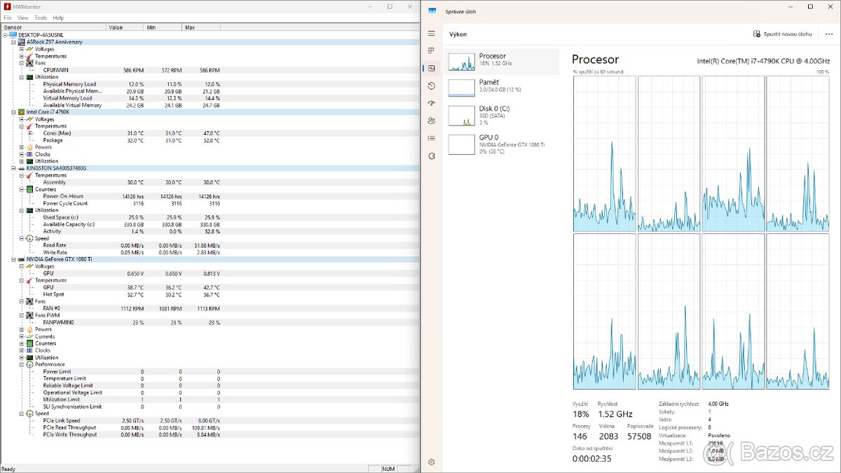Open the Startup apps gauge icon
841x473 pixels.
point(432,103)
